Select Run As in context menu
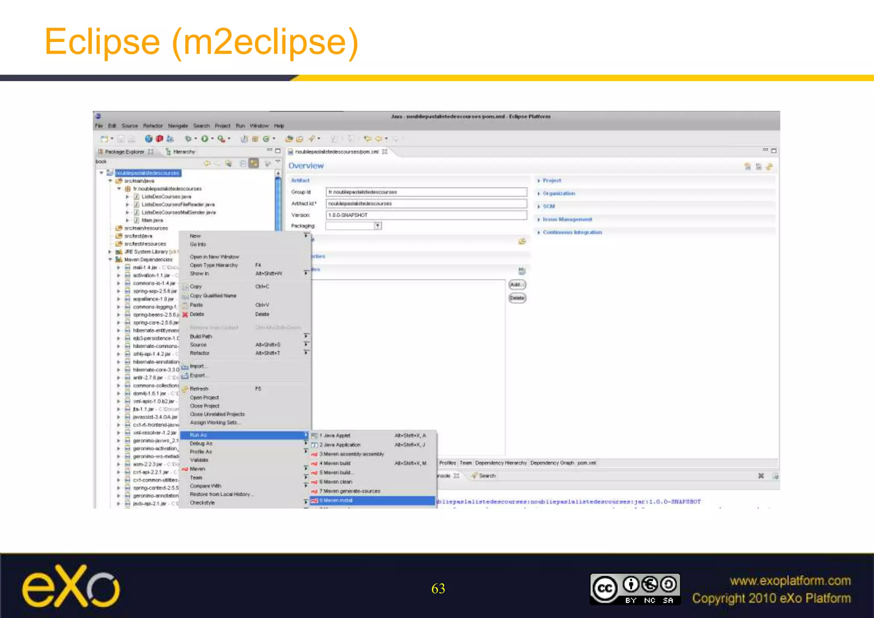This screenshot has width=874, height=618. click(x=244, y=435)
